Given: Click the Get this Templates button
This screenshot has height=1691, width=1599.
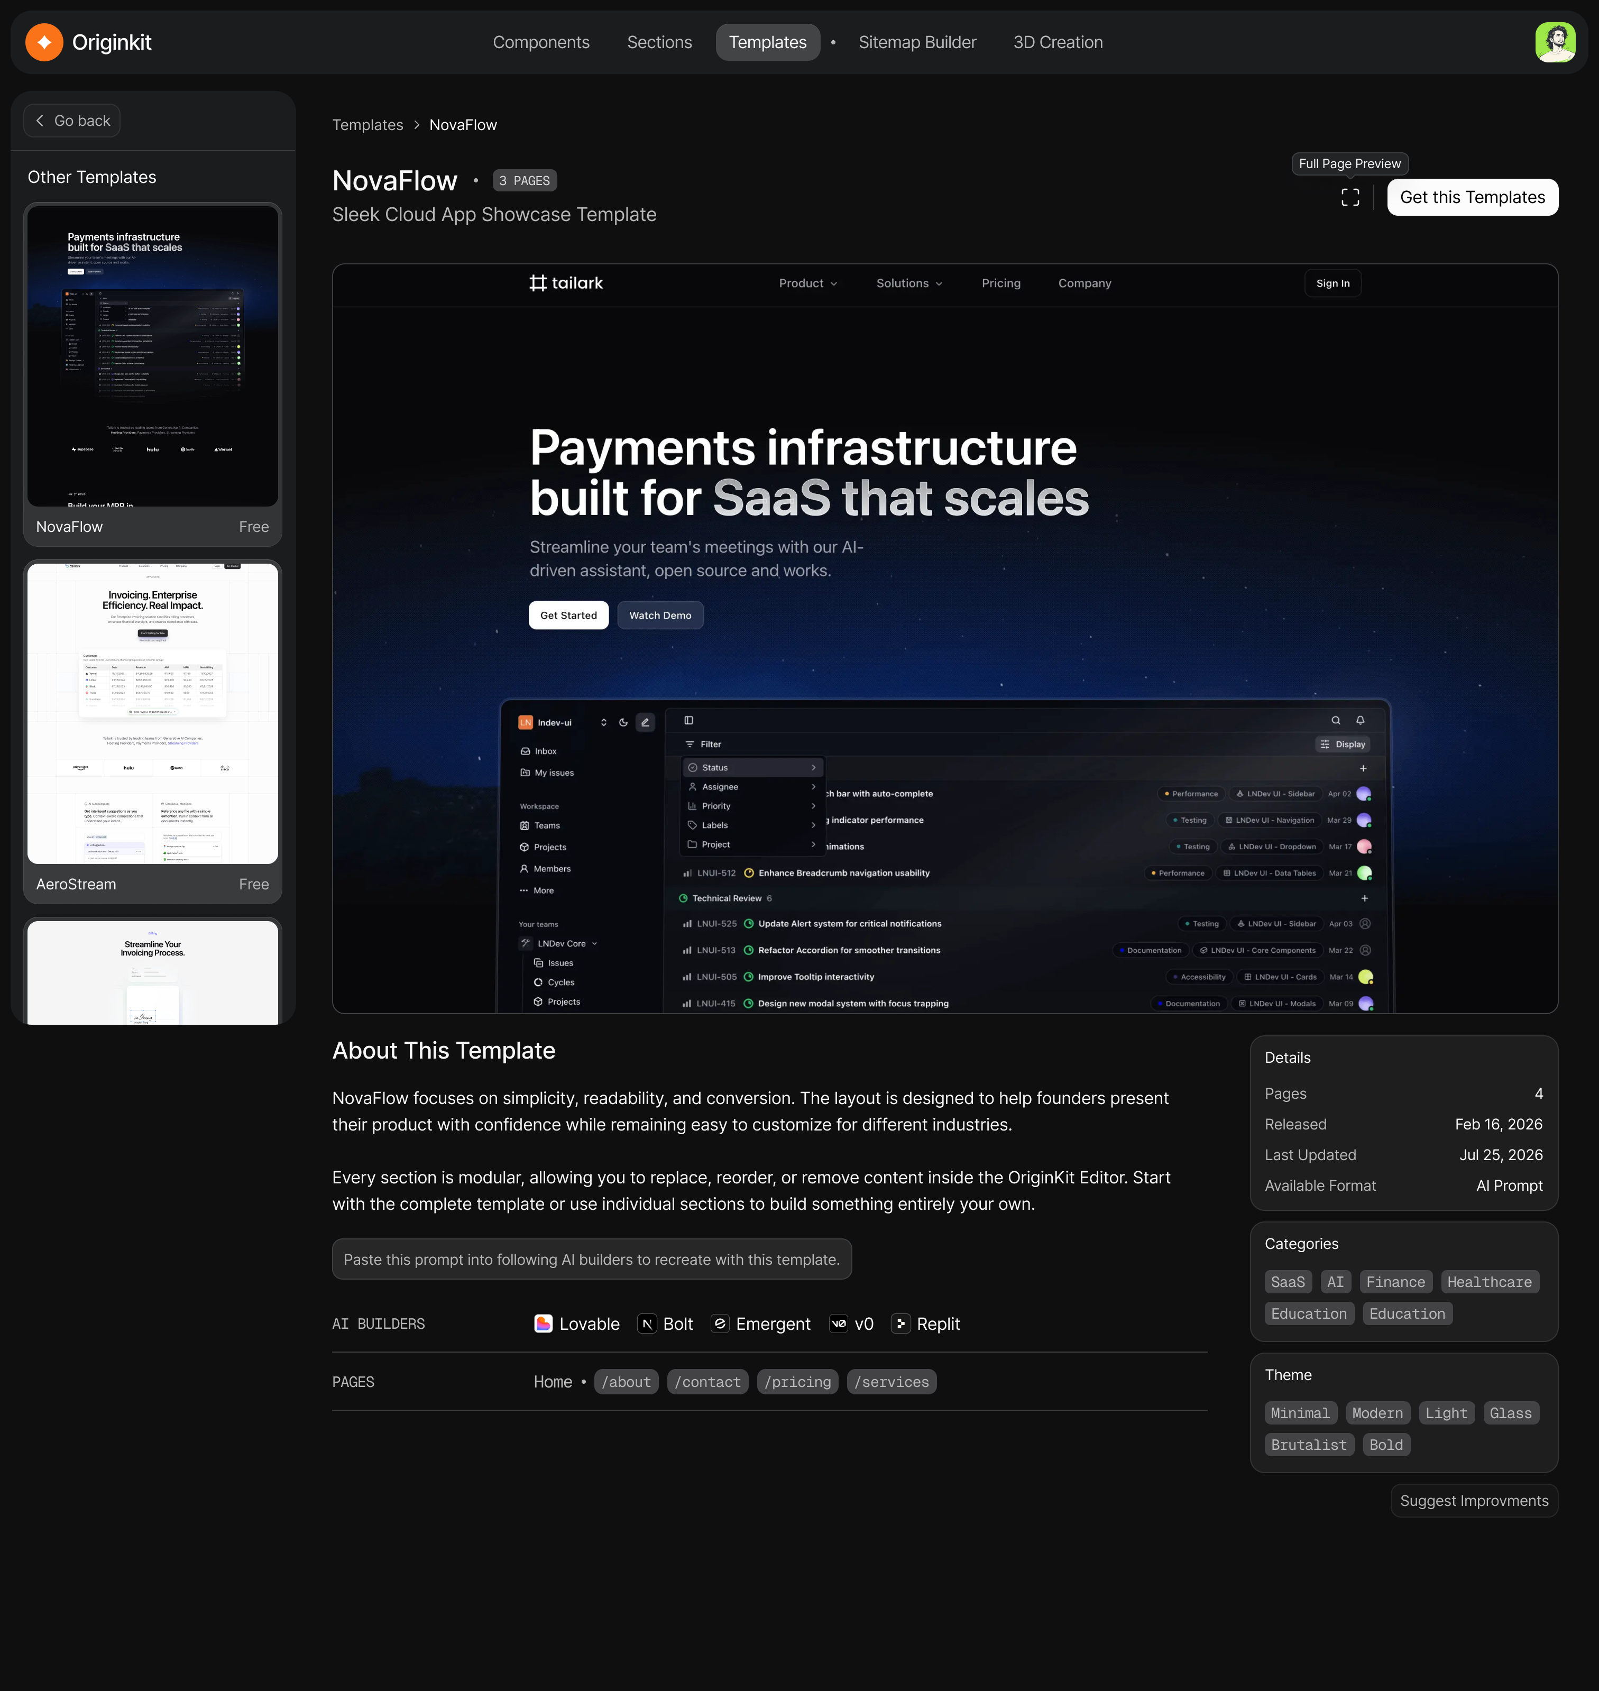Looking at the screenshot, I should (1472, 197).
